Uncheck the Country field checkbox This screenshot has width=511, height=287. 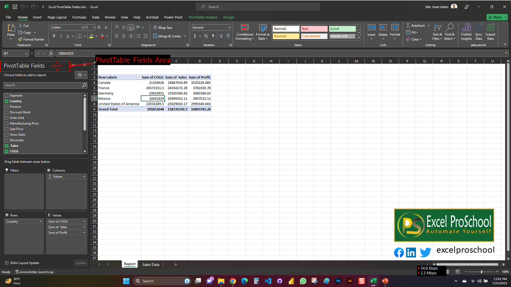pos(6,101)
